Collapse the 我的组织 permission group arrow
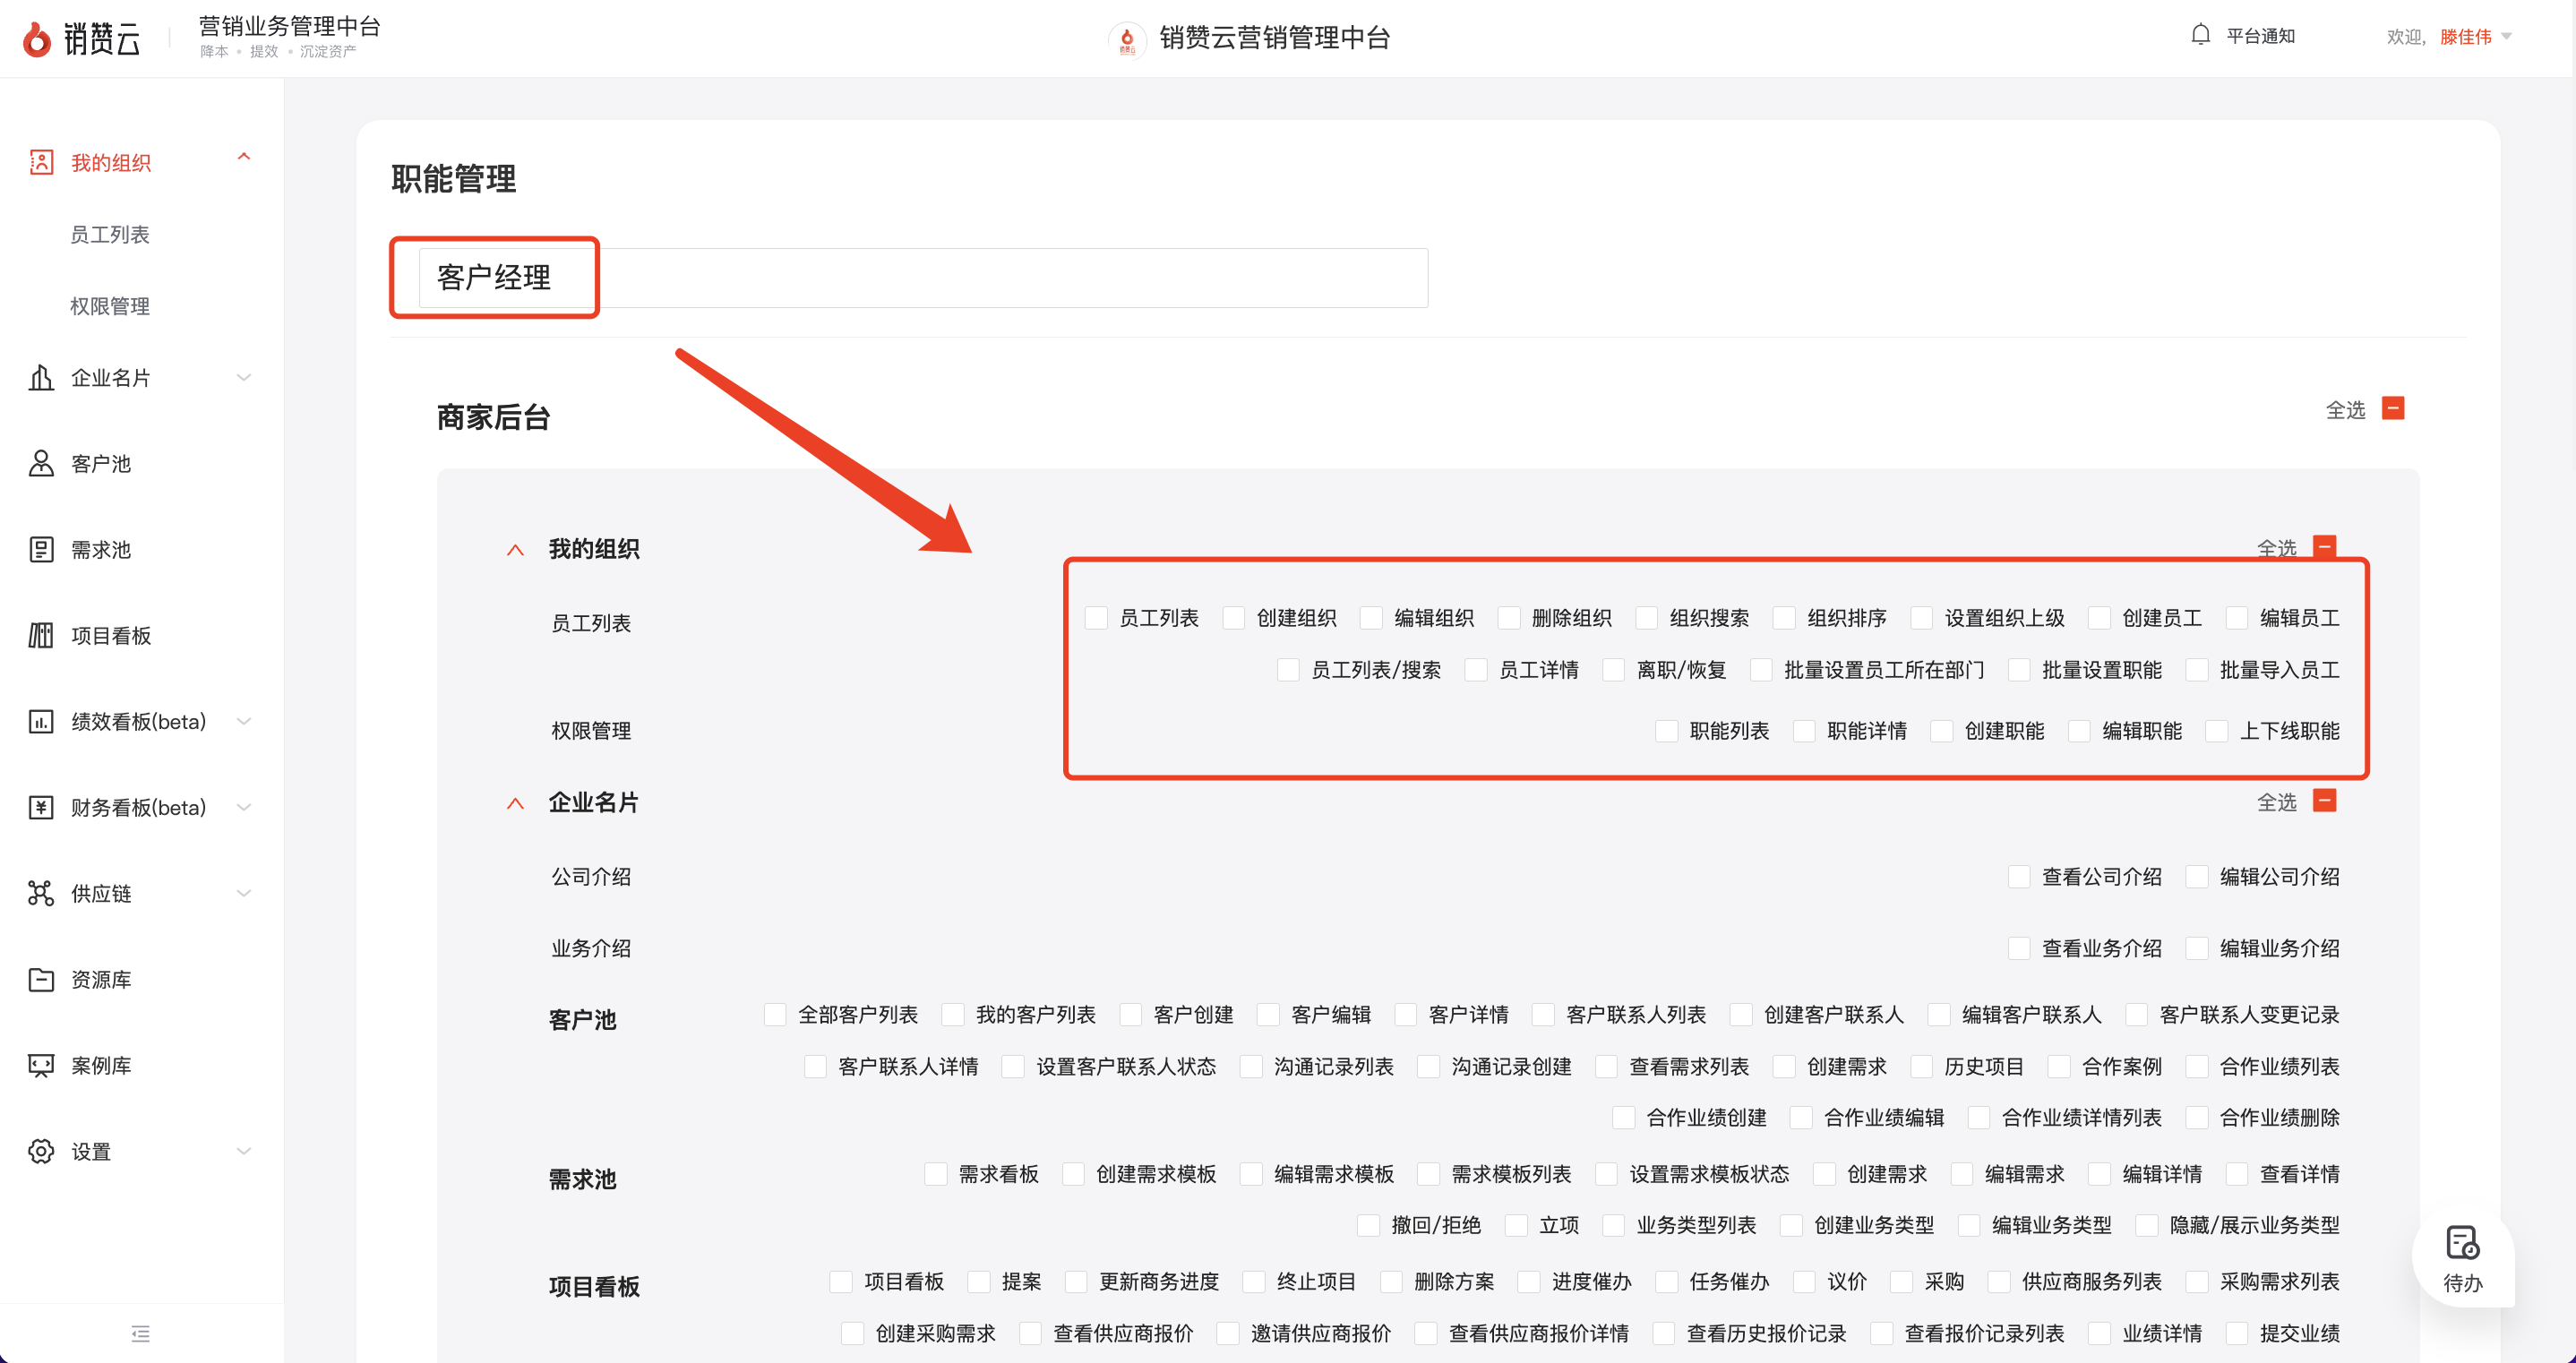The height and width of the screenshot is (1363, 2576). [515, 549]
